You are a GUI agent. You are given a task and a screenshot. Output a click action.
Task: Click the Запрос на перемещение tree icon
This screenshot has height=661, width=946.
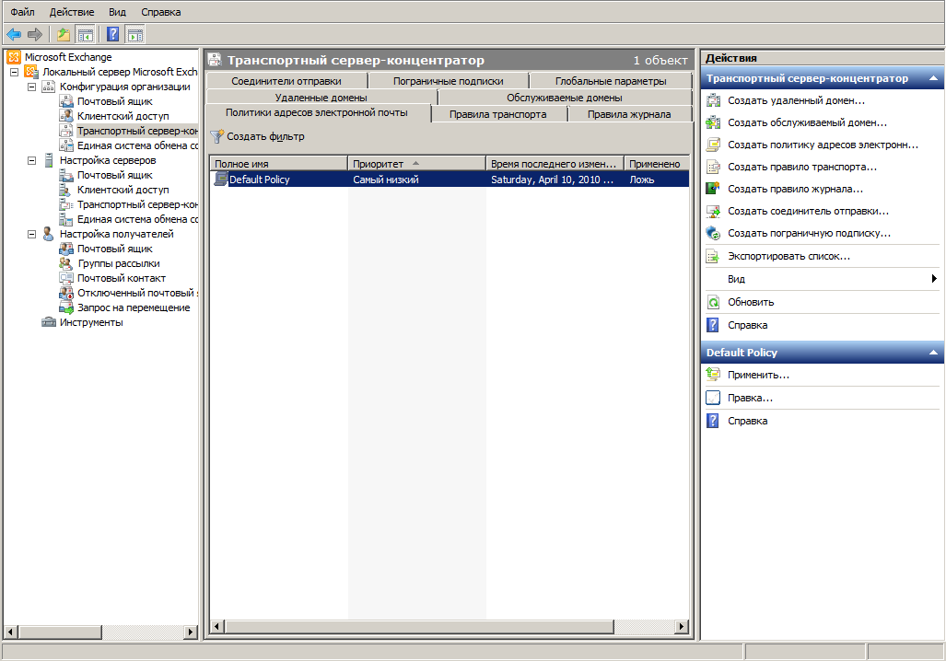click(x=65, y=307)
